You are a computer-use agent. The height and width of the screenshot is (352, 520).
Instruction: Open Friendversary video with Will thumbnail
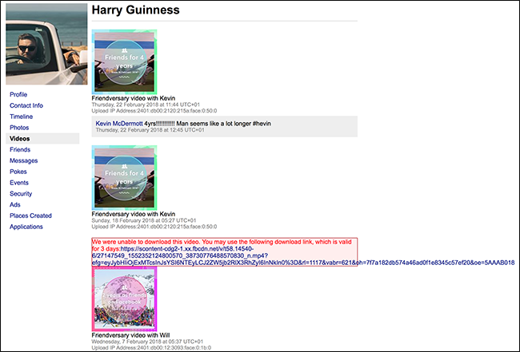pyautogui.click(x=124, y=299)
